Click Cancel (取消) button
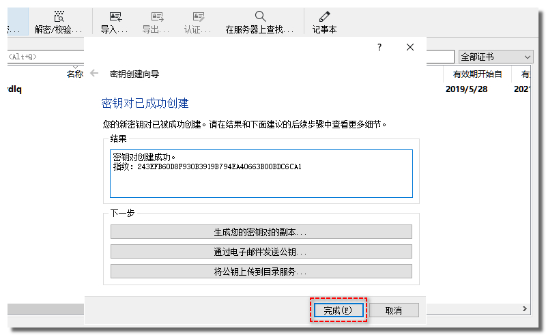The image size is (546, 335). [394, 310]
